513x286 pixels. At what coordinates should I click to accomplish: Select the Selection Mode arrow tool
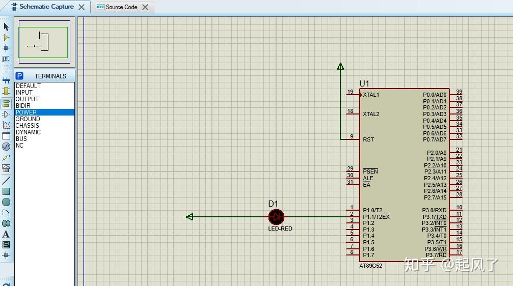click(6, 26)
